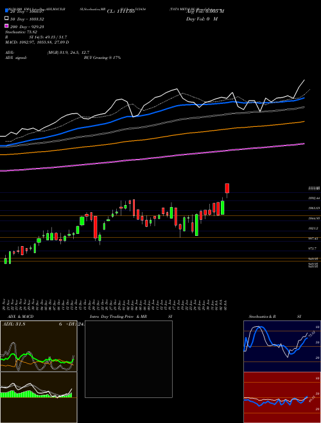Screen dimensions: 321x423
Task: Click the 'Day Vol: 0 M' value
Action: tap(202, 19)
